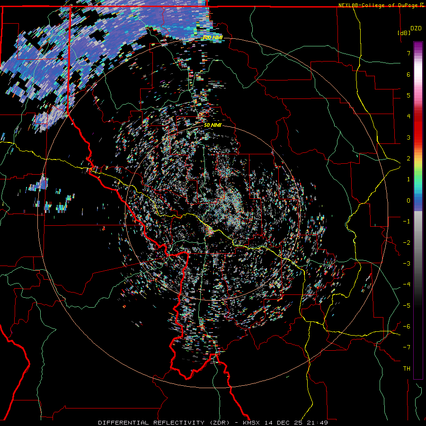This screenshot has height=426, width=426.
Task: Click the -1 value on color scale
Action: point(407,222)
